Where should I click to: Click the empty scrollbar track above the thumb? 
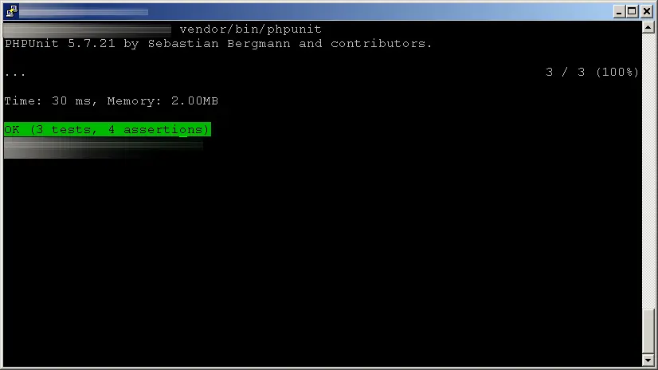[x=648, y=171]
